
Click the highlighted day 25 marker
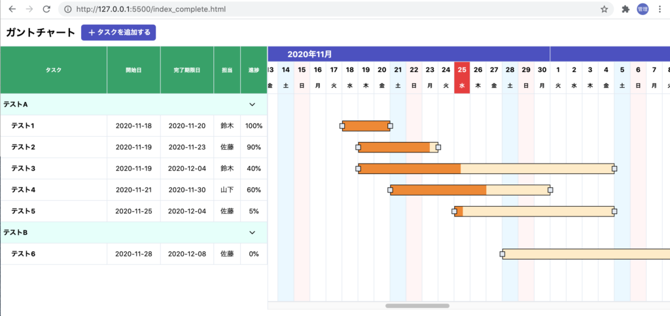[462, 70]
